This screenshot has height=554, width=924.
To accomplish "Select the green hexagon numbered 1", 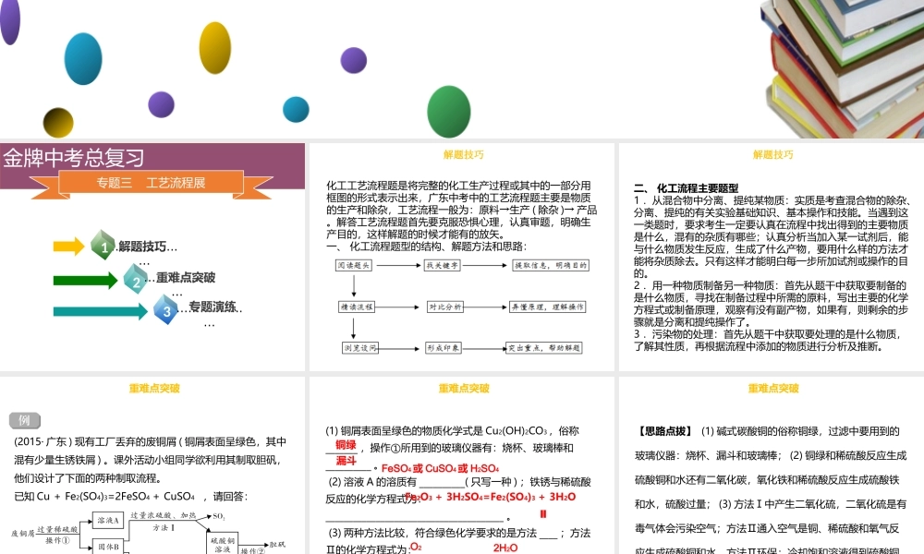I will (x=103, y=246).
